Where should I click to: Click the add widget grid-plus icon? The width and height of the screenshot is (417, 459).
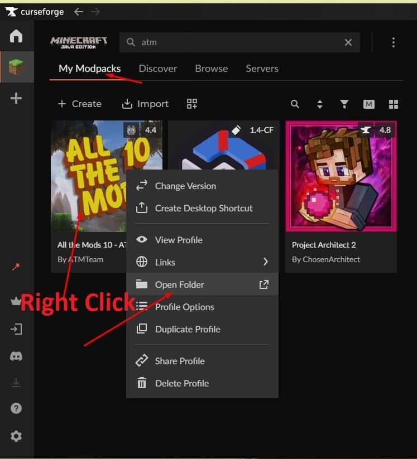tap(192, 104)
